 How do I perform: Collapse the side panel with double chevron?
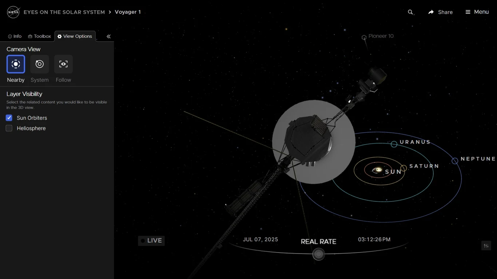click(108, 36)
